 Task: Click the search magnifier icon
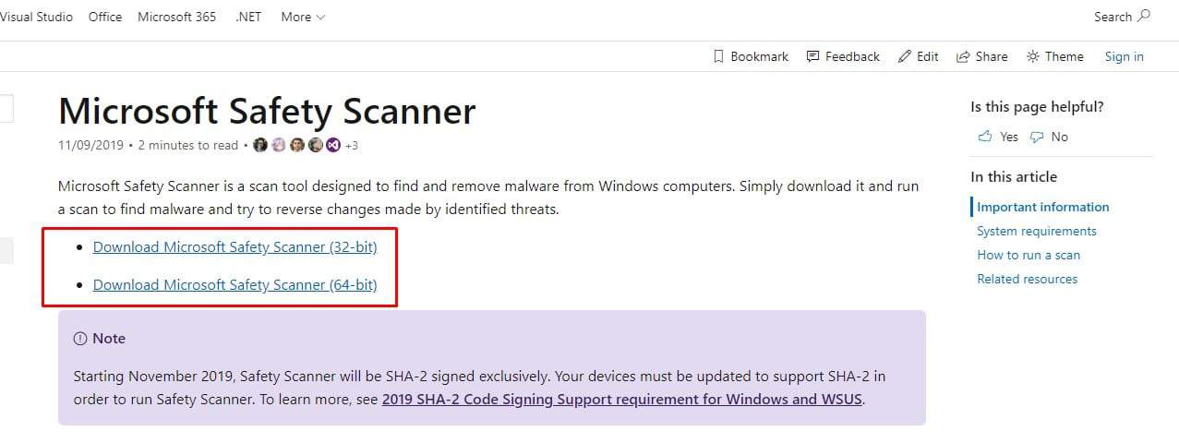tap(1145, 17)
